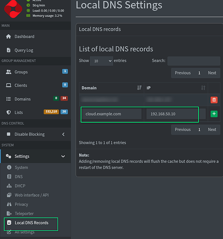Viewport: 223px width, 239px height.
Task: Open Dashboard menu item
Action: pos(35,36)
